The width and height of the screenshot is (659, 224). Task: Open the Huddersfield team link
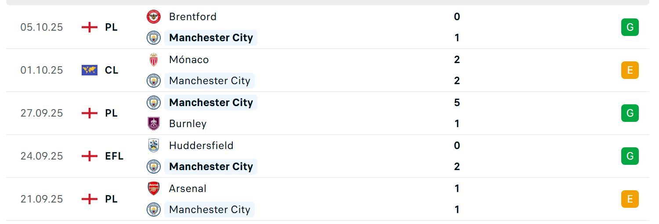[201, 146]
